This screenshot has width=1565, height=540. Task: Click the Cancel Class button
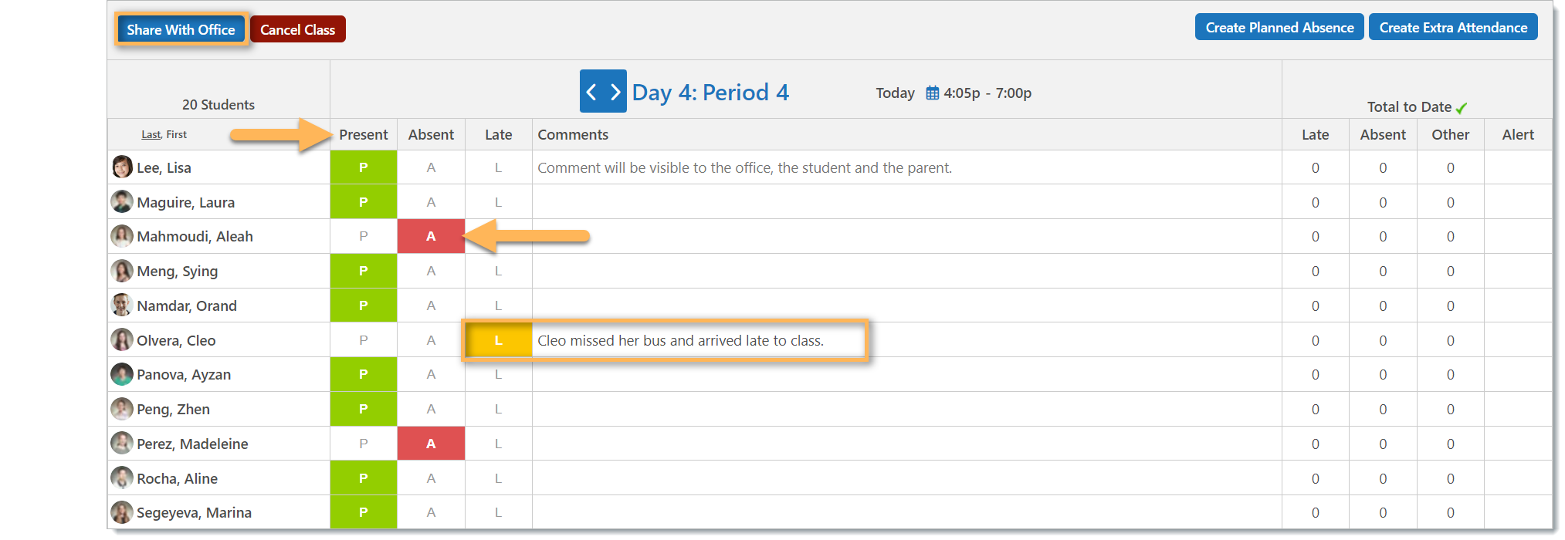(x=298, y=29)
